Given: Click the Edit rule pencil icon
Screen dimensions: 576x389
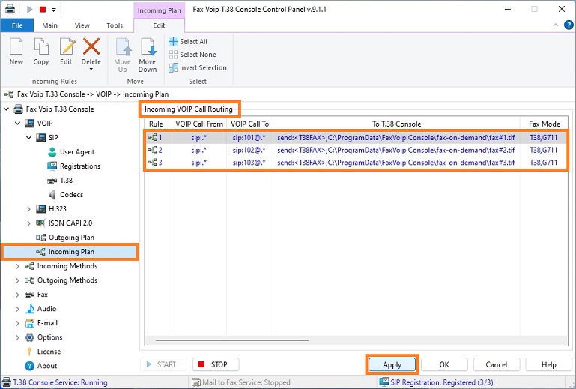Looking at the screenshot, I should (66, 47).
